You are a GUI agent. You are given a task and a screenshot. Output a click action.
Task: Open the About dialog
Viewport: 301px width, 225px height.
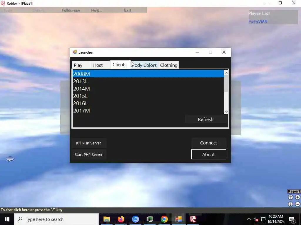(x=209, y=154)
